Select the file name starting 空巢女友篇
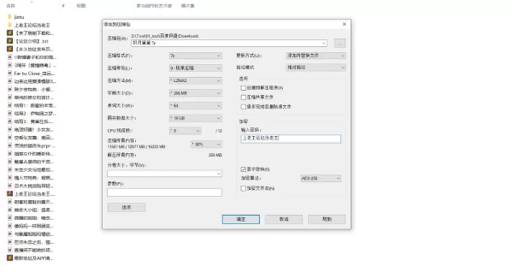 [34, 137]
